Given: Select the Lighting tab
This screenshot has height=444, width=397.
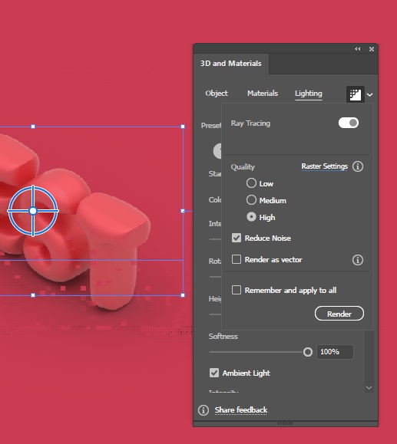Looking at the screenshot, I should tap(309, 94).
